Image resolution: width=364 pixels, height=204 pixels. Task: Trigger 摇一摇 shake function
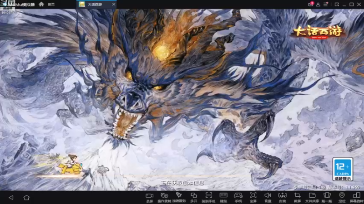pyautogui.click(x=327, y=198)
